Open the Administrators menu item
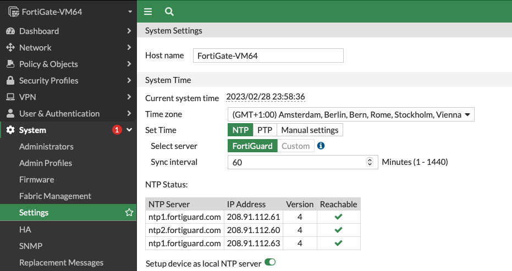 click(46, 147)
